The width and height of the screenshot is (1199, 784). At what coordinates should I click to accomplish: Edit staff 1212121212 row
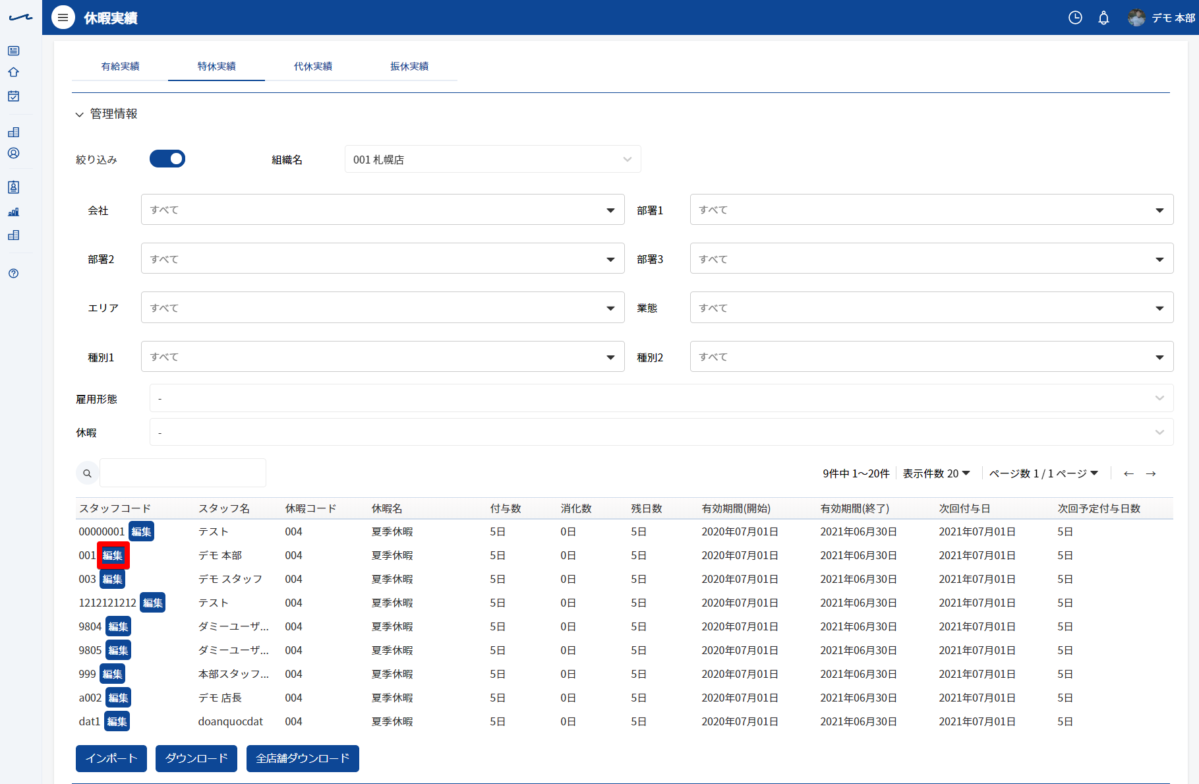pos(153,603)
